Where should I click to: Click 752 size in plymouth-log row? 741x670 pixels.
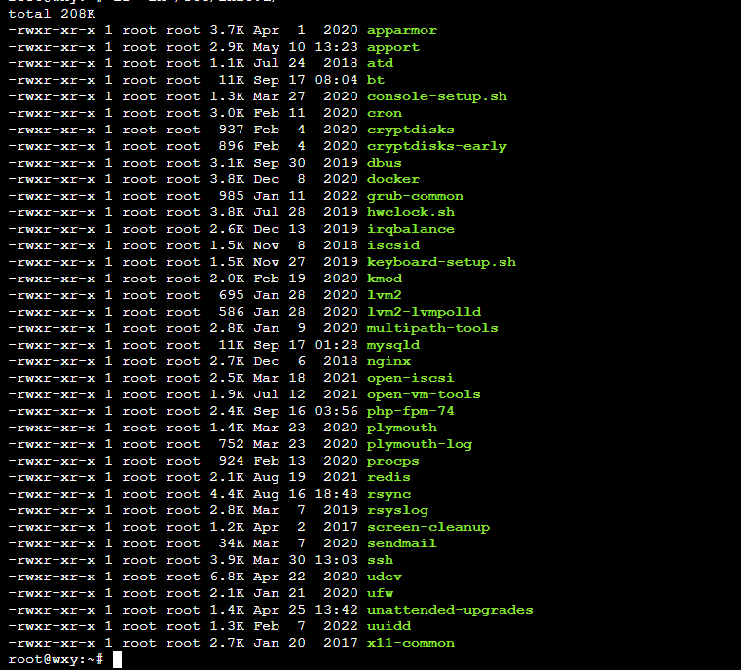(x=231, y=444)
